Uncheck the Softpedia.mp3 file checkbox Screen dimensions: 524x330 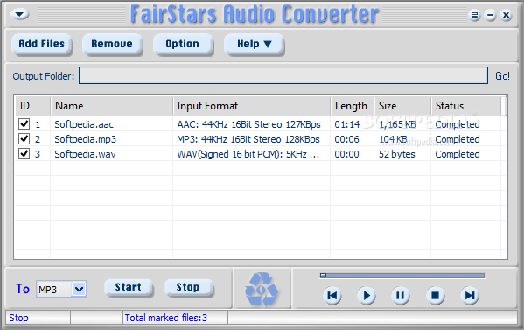(x=24, y=138)
